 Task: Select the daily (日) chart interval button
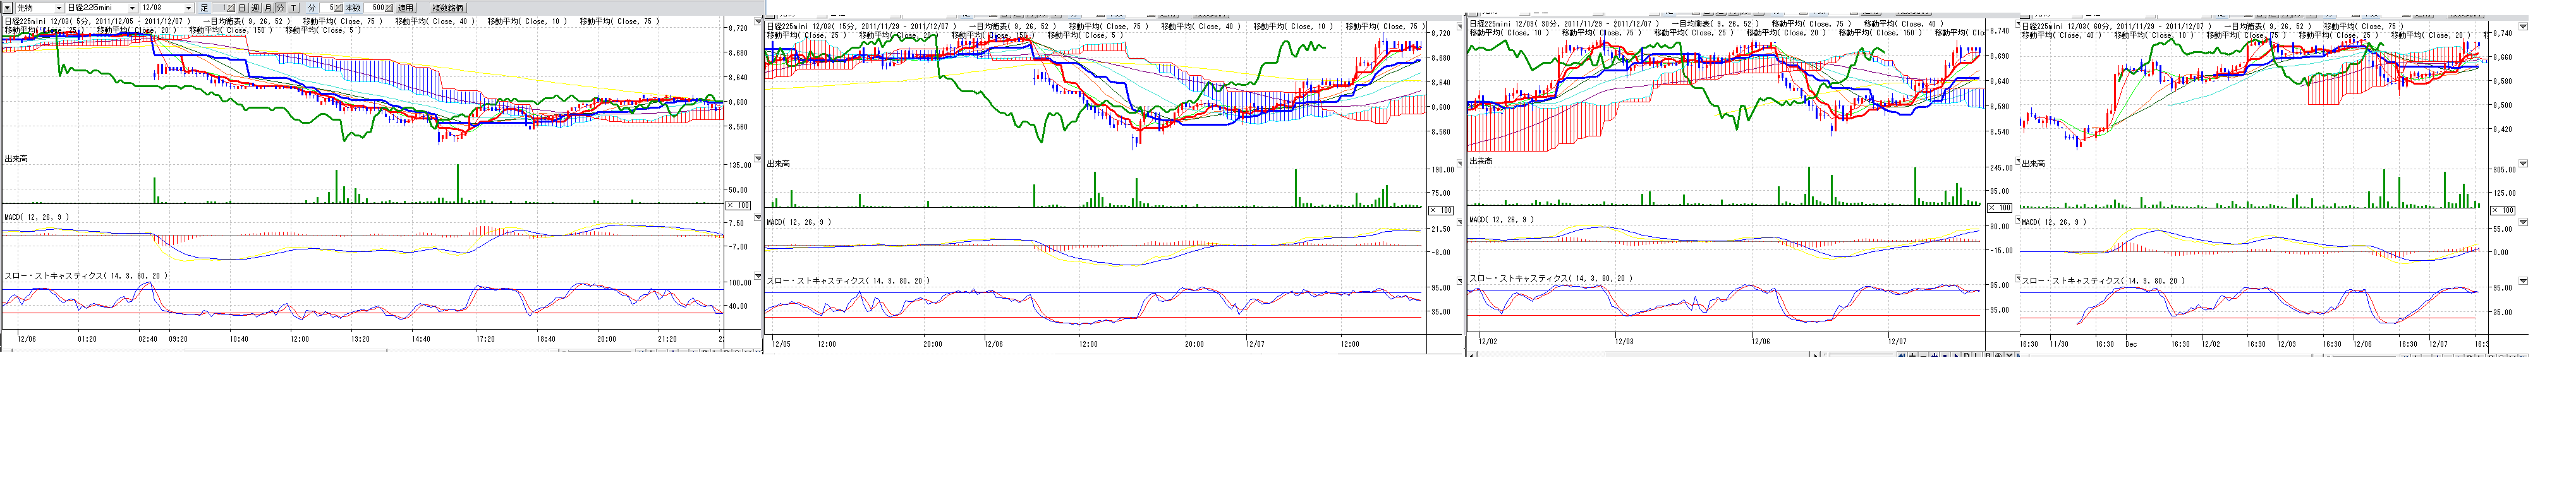pyautogui.click(x=242, y=8)
